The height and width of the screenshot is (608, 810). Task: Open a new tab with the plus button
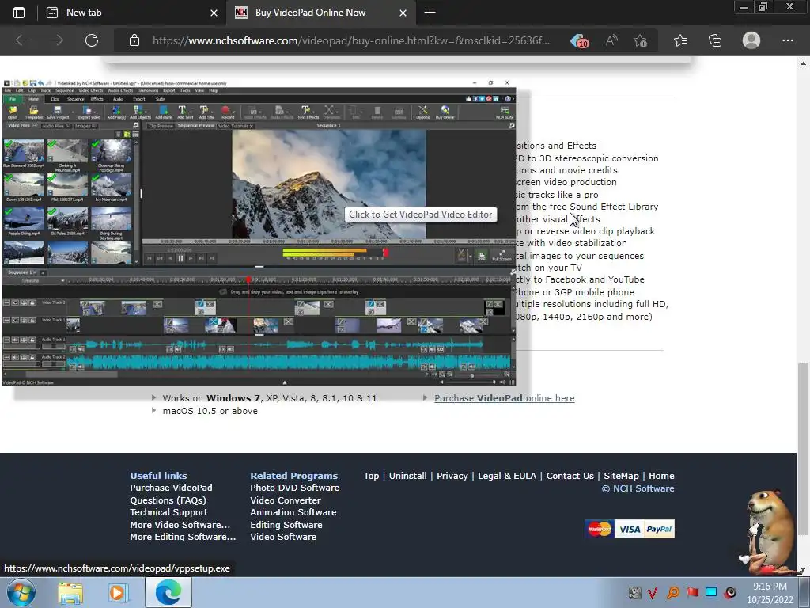pyautogui.click(x=430, y=13)
